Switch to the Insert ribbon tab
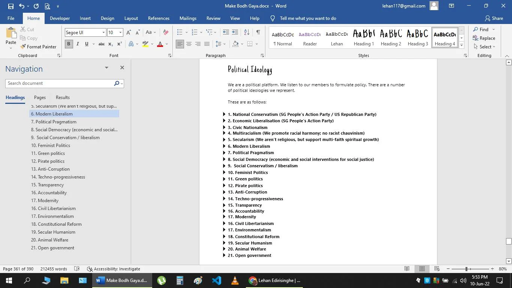Viewport: 512px width, 288px height. 85,18
